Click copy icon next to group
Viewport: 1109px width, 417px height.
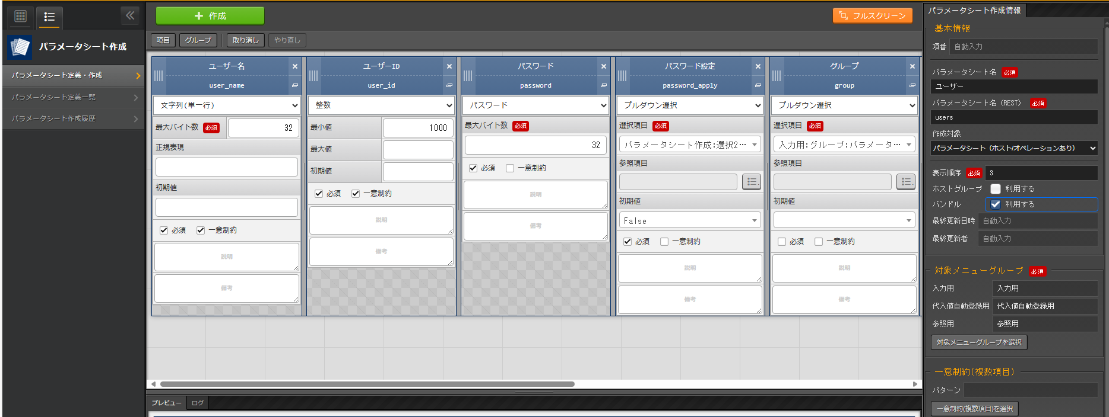coord(912,85)
